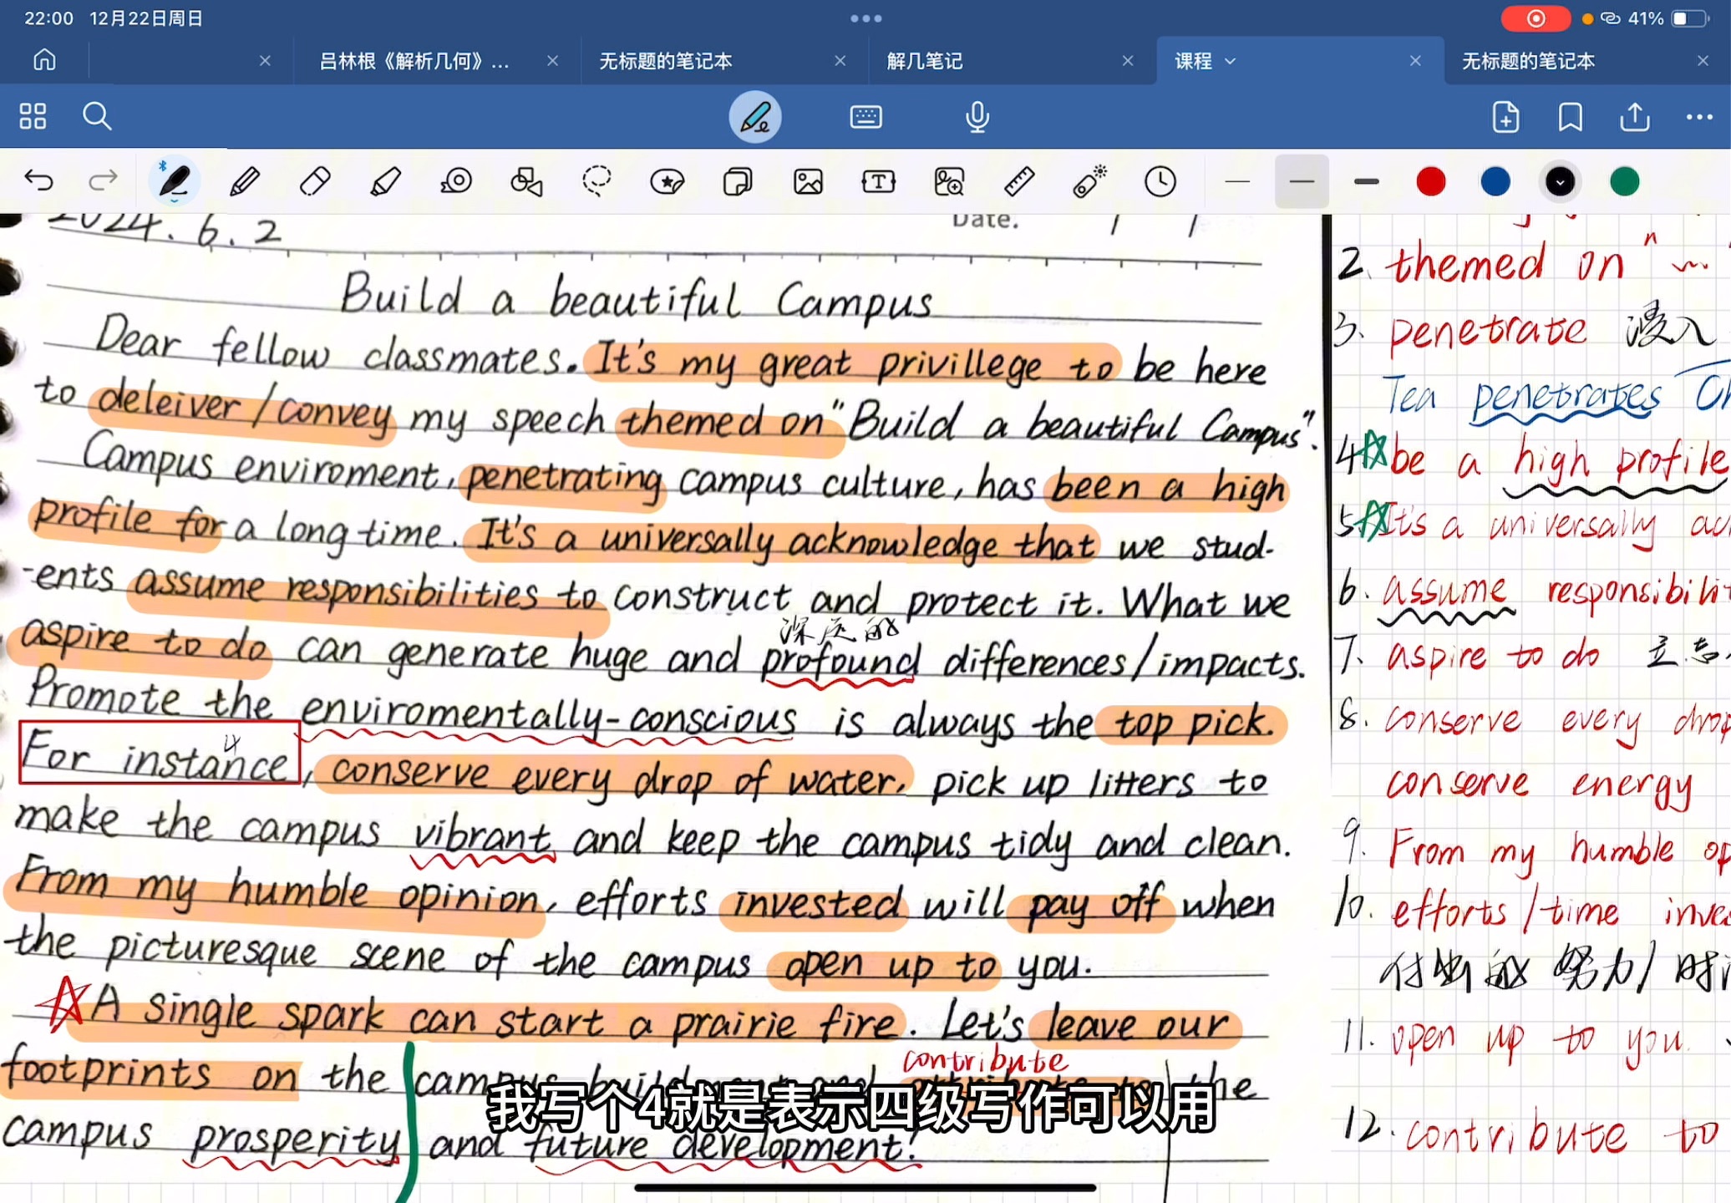
Task: Choose the thinnest stroke width
Action: pos(1237,181)
